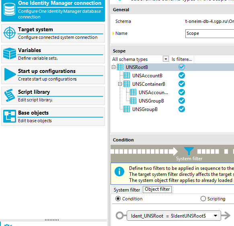Select the Scripting radio button
The width and height of the screenshot is (234, 226).
click(x=203, y=199)
